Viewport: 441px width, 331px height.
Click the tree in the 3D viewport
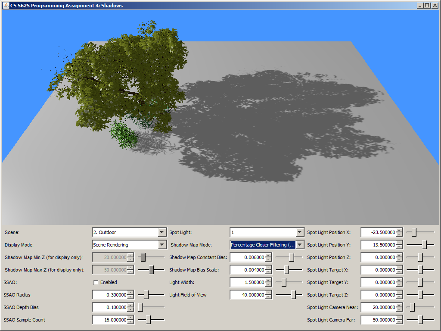coord(121,78)
